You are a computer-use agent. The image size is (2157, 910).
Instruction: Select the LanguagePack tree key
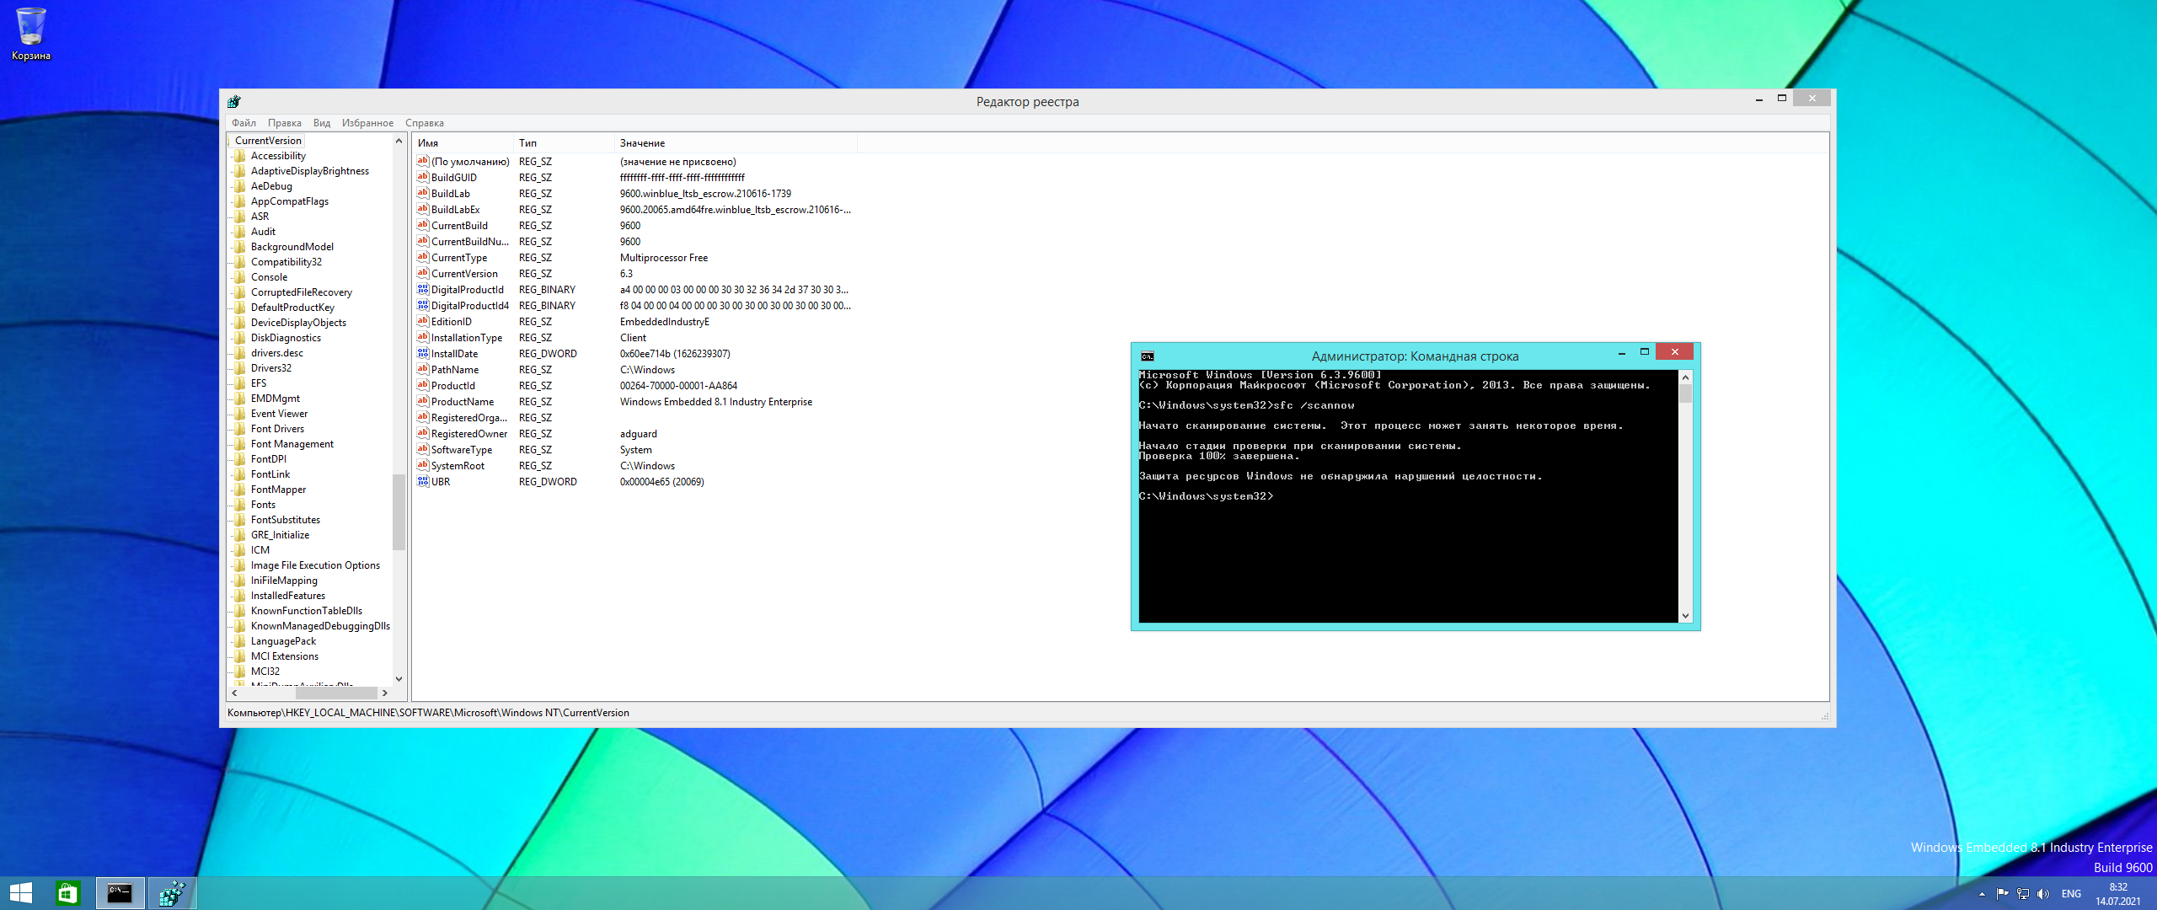pos(283,641)
